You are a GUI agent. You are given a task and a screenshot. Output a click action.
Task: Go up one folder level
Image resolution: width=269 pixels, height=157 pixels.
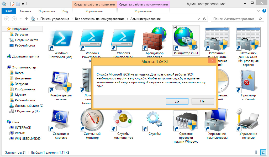click(x=26, y=19)
